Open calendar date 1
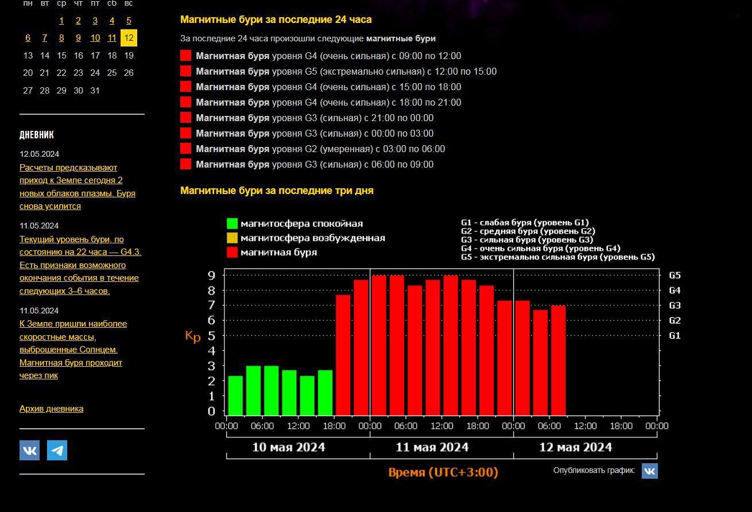The height and width of the screenshot is (512, 752). 61,21
